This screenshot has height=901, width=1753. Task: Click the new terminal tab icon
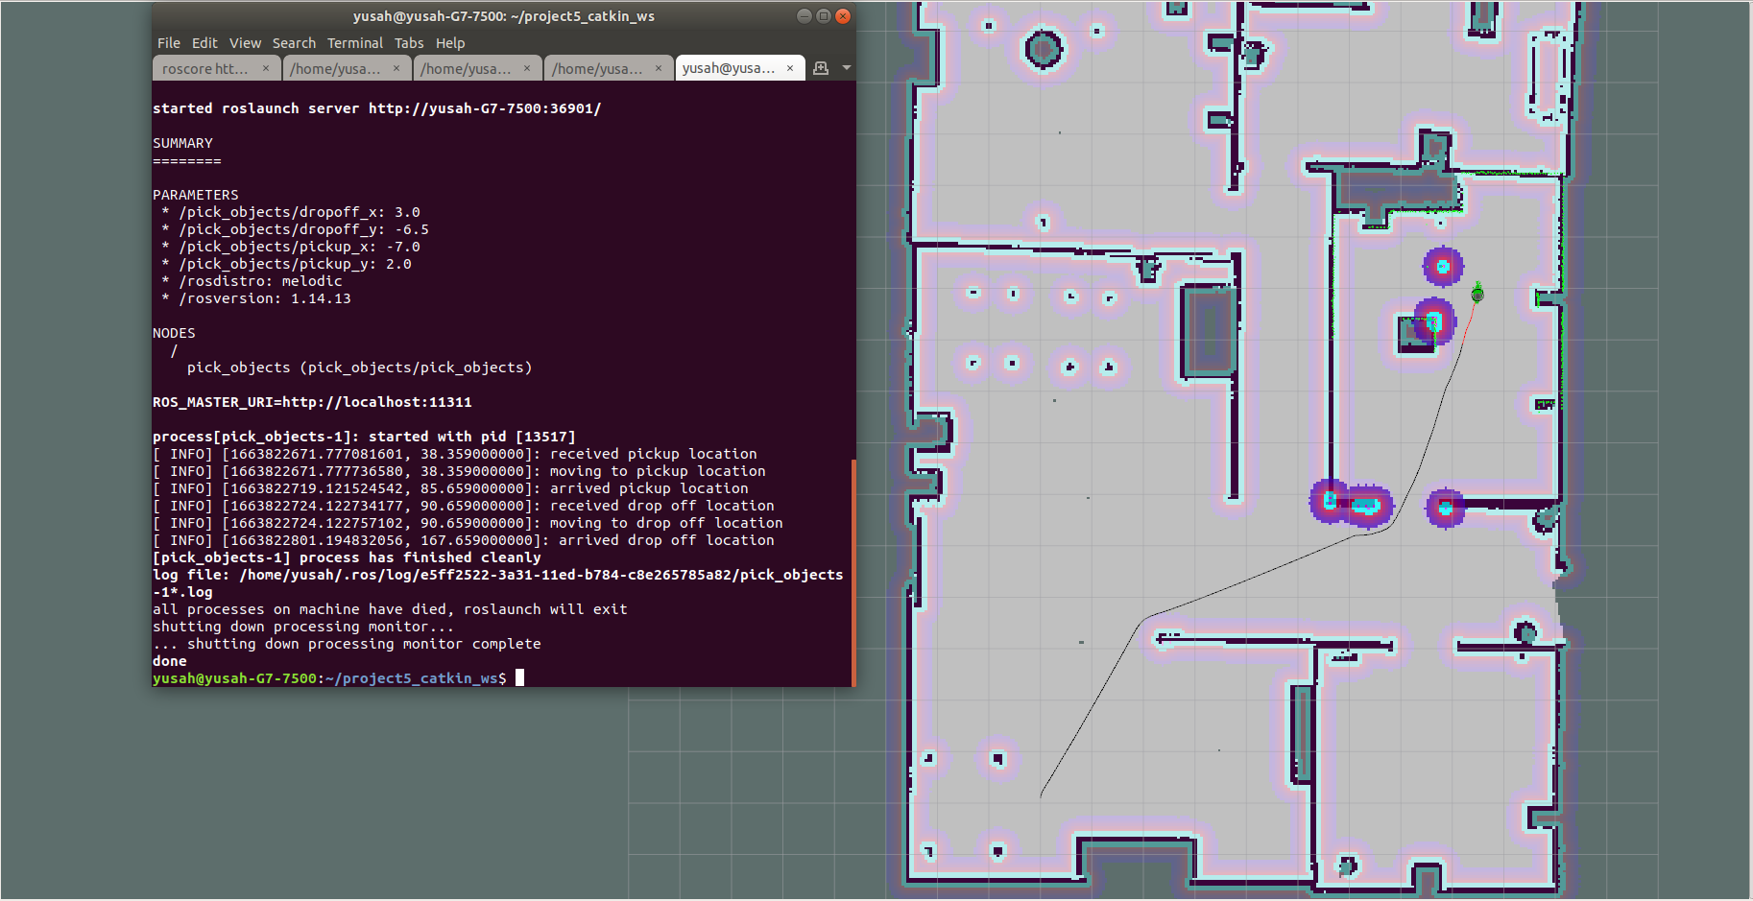(x=821, y=68)
